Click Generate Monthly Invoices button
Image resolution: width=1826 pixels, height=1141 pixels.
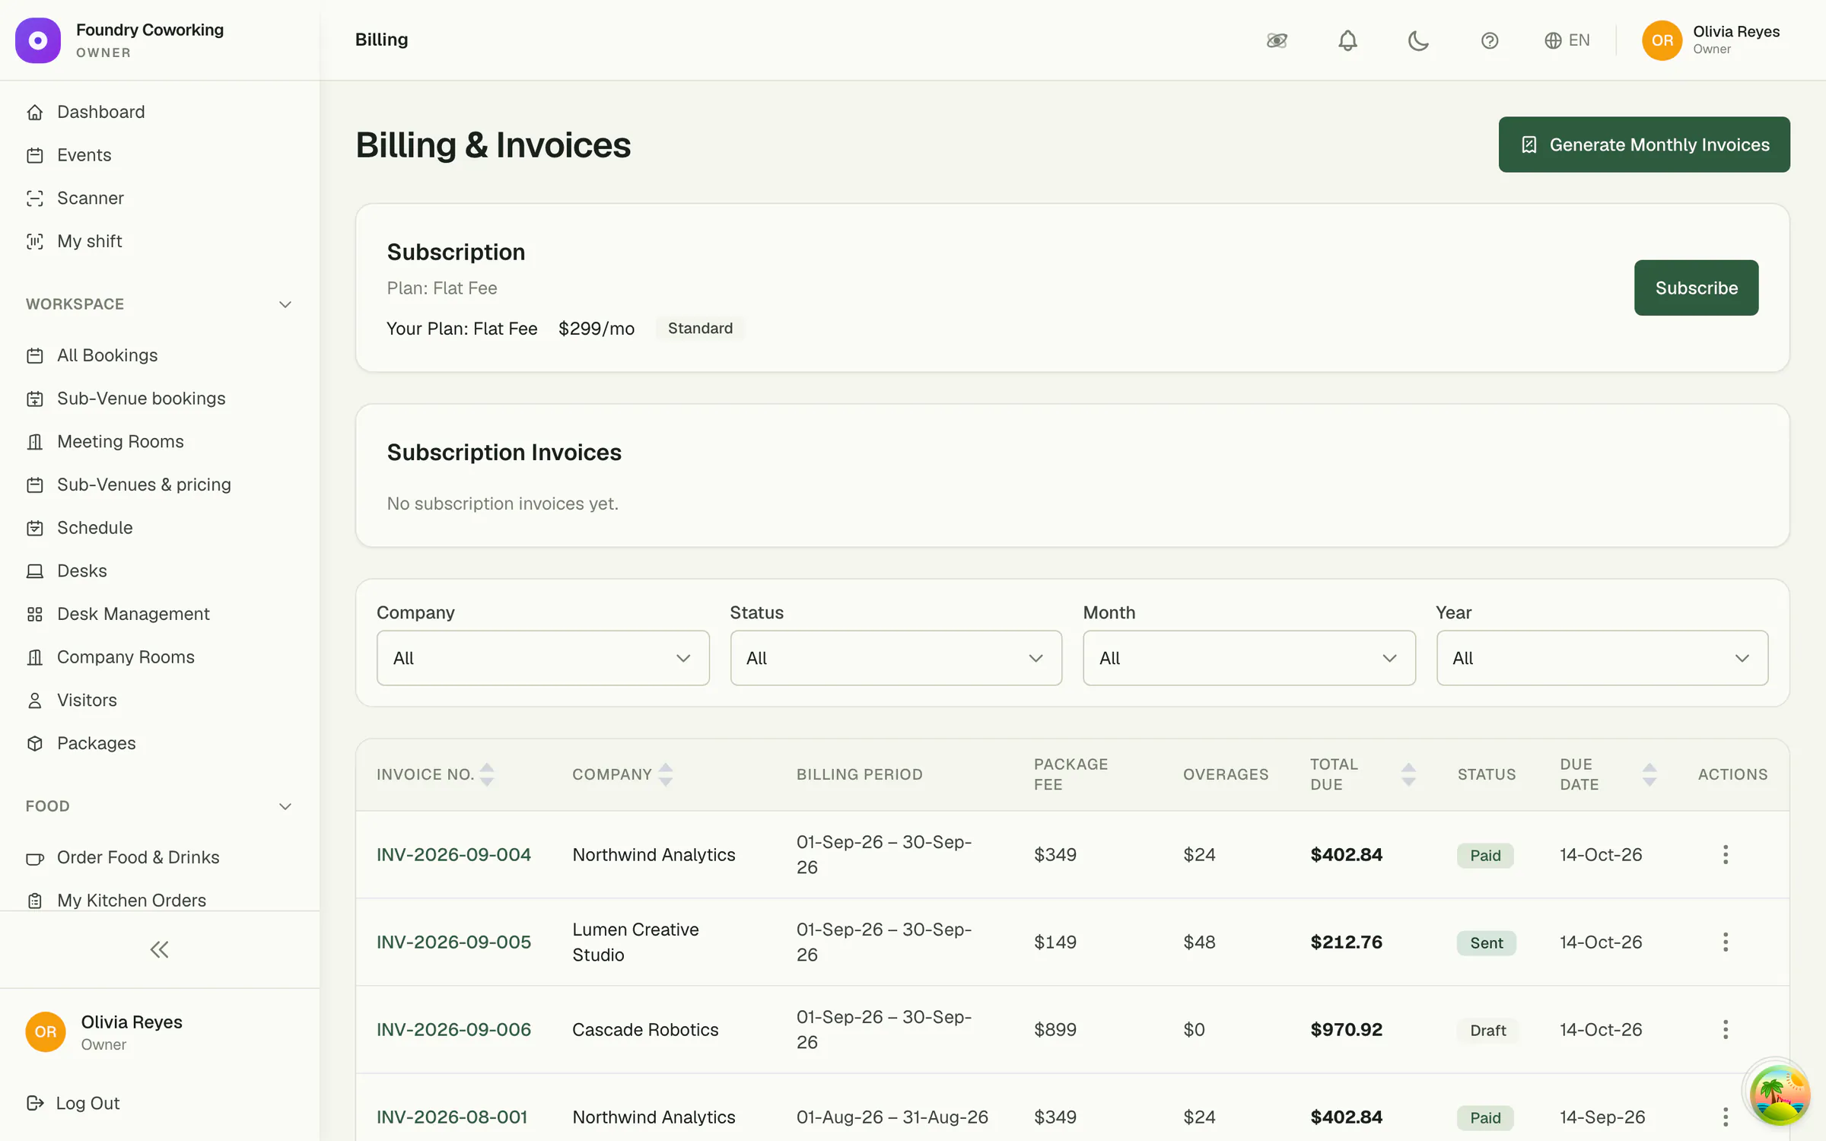coord(1644,145)
